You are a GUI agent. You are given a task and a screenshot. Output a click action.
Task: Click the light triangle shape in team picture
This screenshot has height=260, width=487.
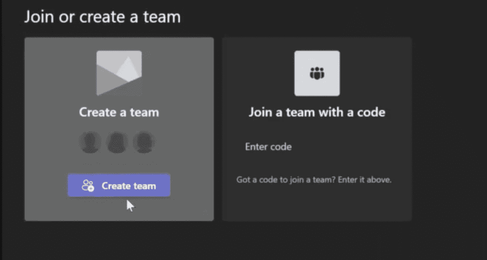(x=129, y=70)
